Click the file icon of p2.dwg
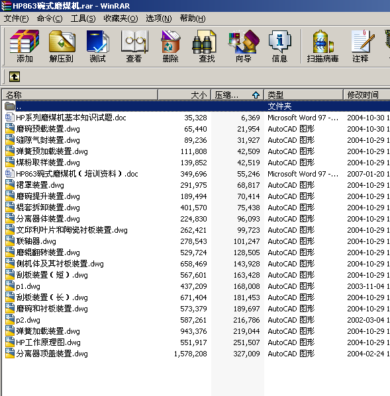The width and height of the screenshot is (390, 396). (10, 320)
